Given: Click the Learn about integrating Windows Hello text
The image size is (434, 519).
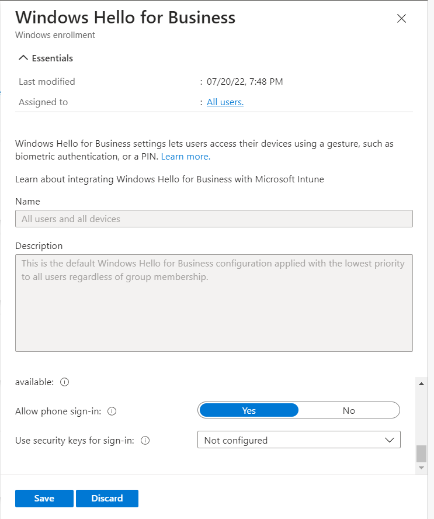Looking at the screenshot, I should tap(169, 179).
